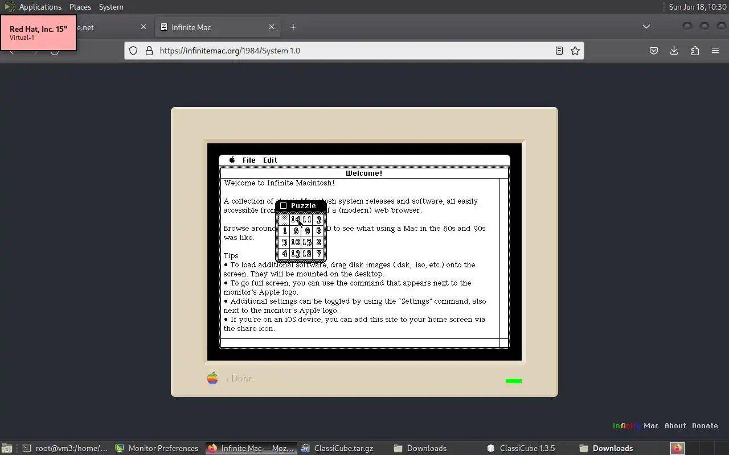The height and width of the screenshot is (455, 729).
Task: Click puzzle tile number 13
Action: point(296,254)
